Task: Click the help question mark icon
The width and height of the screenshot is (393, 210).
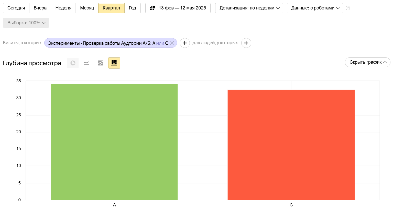Action: [348, 8]
